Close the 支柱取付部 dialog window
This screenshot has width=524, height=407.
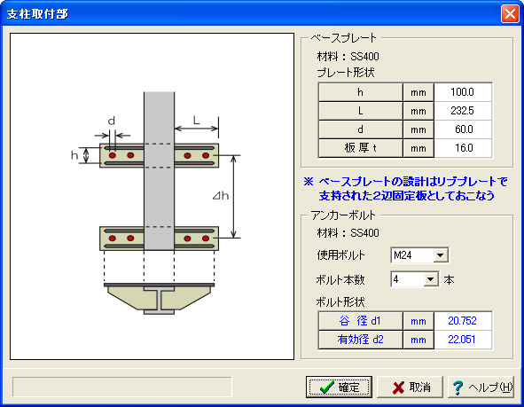pos(510,14)
